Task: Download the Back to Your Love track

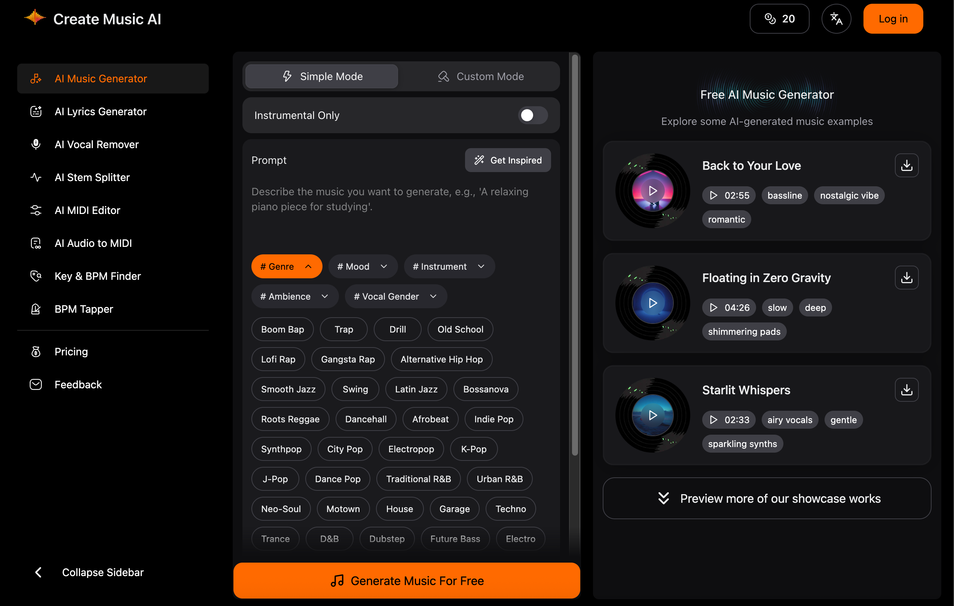Action: coord(906,165)
